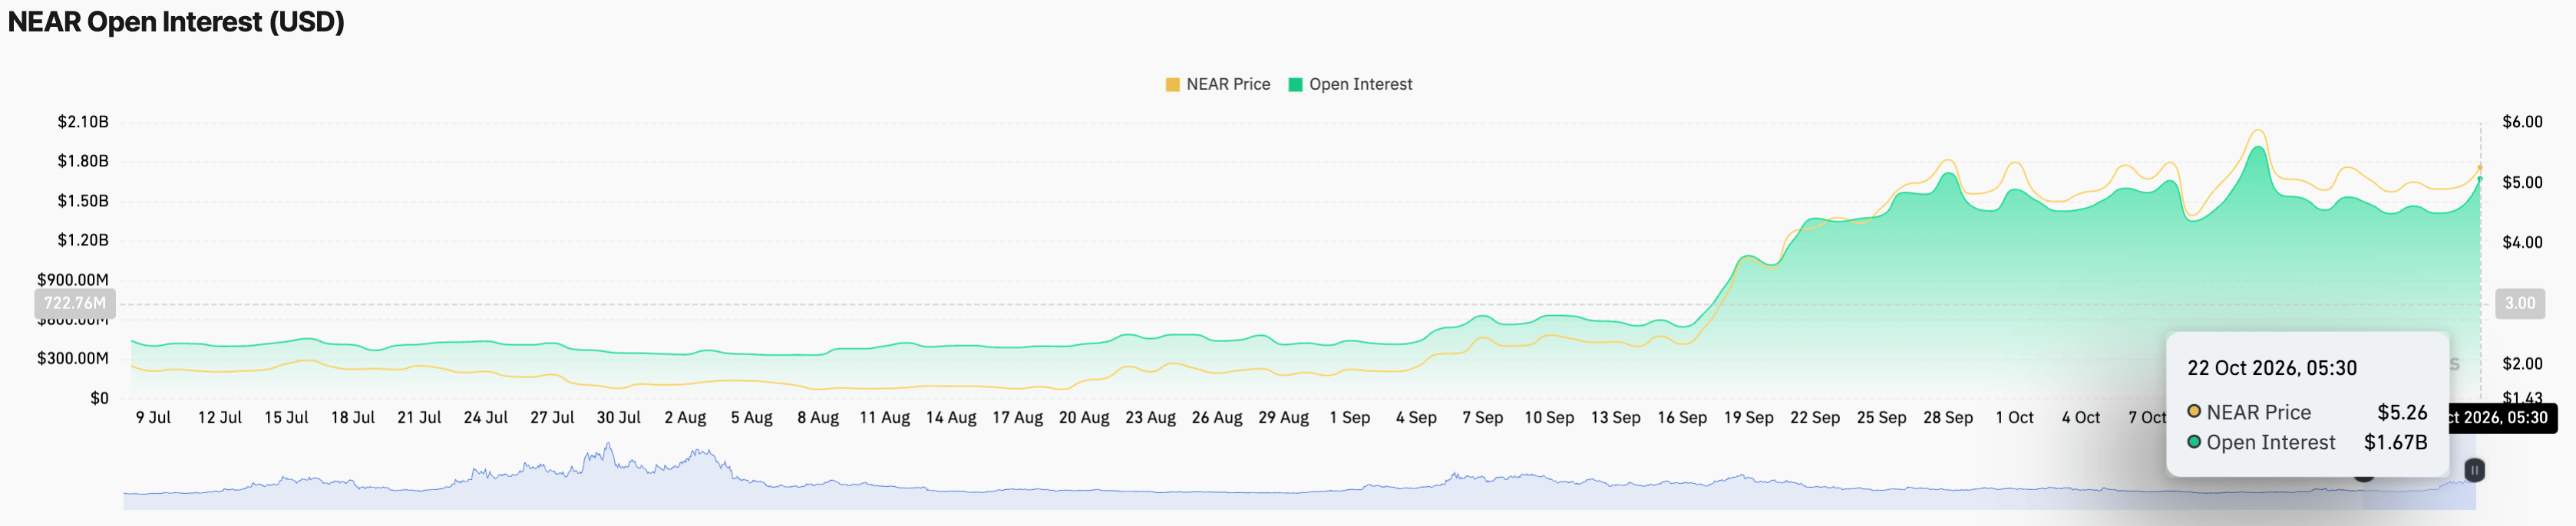The width and height of the screenshot is (2576, 526).
Task: Click the "$6.00" price axis label
Action: point(2522,122)
